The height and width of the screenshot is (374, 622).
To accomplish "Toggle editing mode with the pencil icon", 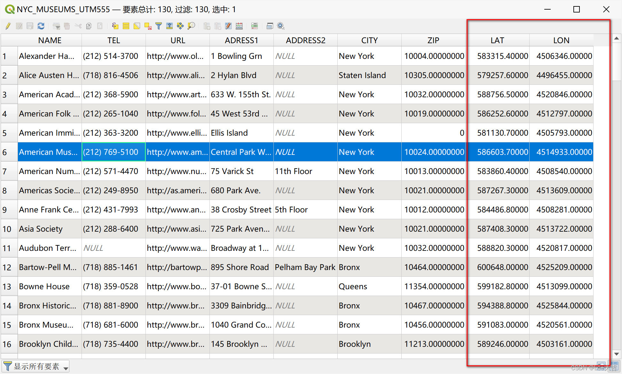I will [x=8, y=26].
